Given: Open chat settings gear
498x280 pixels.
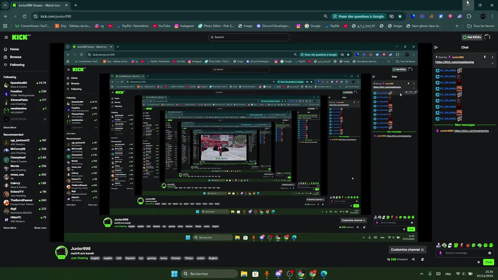Looking at the screenshot, I should coord(479,262).
